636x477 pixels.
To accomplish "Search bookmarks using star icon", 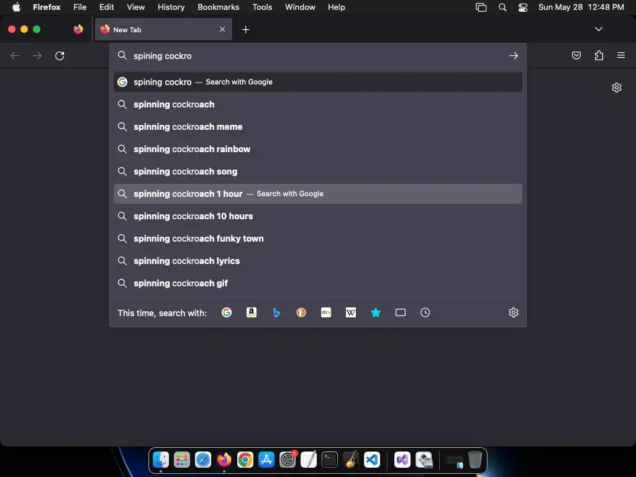I will click(376, 312).
